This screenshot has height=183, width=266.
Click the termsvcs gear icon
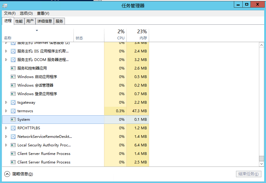[13, 111]
